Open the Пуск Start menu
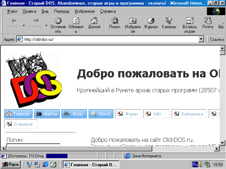 (x=10, y=164)
